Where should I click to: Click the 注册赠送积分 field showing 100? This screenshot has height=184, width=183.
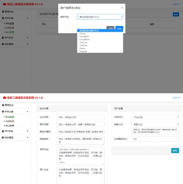[155, 139]
